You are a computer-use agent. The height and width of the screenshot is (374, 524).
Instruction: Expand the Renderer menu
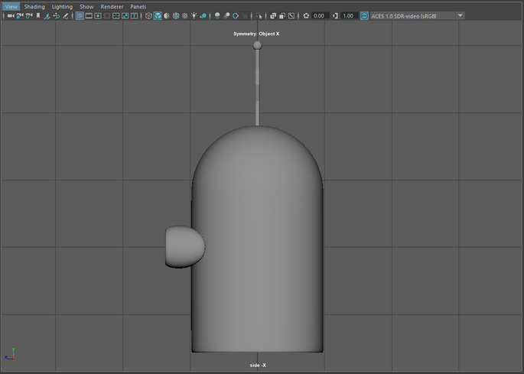coord(112,7)
